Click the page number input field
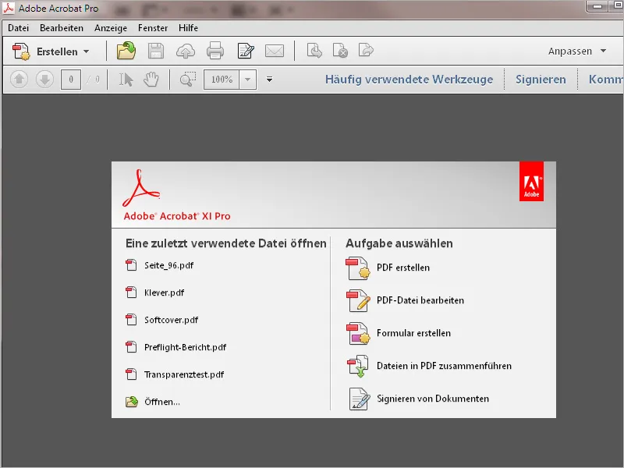This screenshot has height=468, width=624. click(71, 80)
